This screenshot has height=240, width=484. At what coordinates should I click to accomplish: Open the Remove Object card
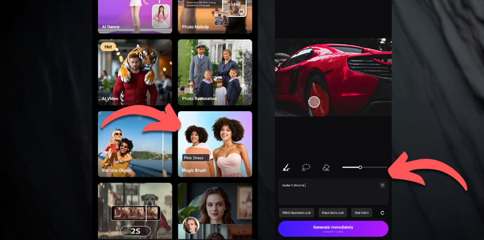(x=135, y=144)
